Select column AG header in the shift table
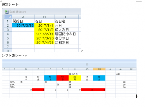The height and width of the screenshot is (107, 145). pos(87,69)
